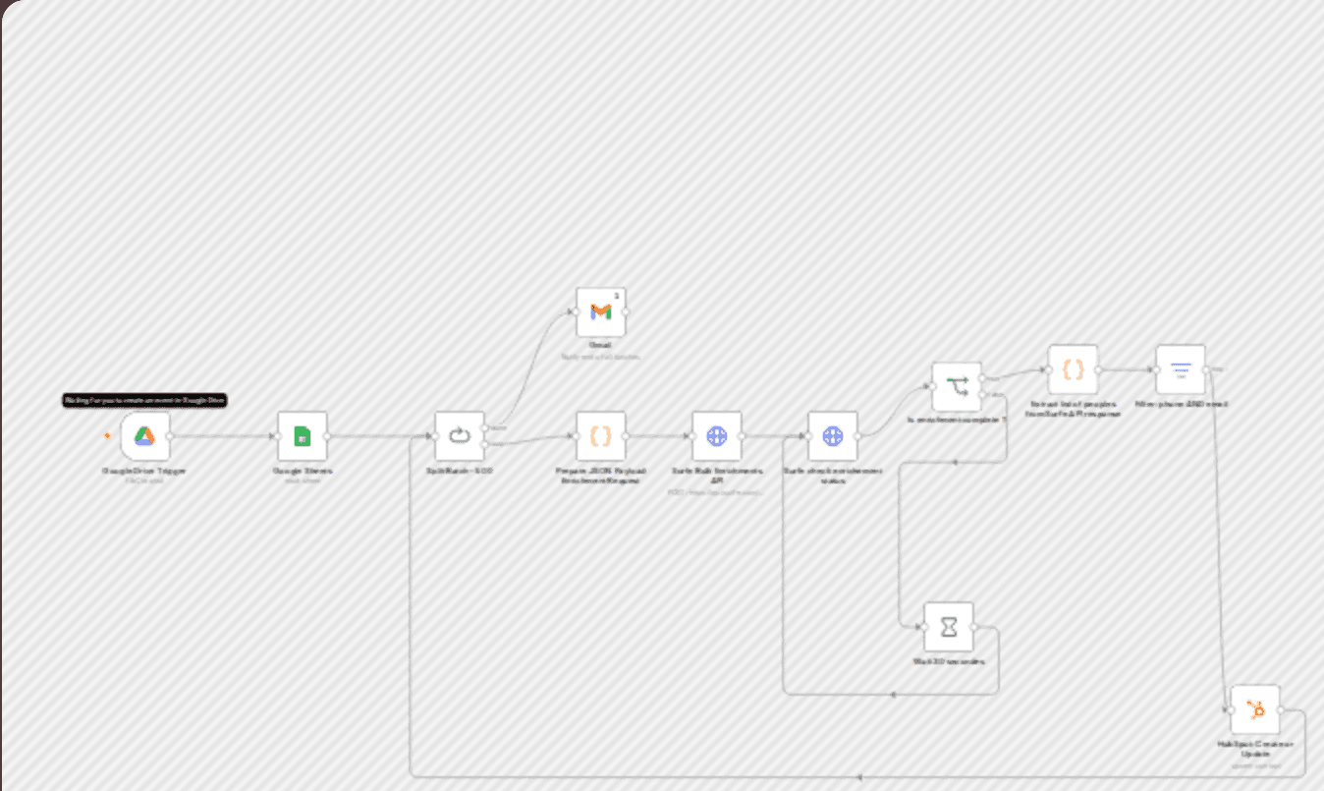Open the Is enrichment complete If node
The height and width of the screenshot is (791, 1324).
click(x=957, y=386)
